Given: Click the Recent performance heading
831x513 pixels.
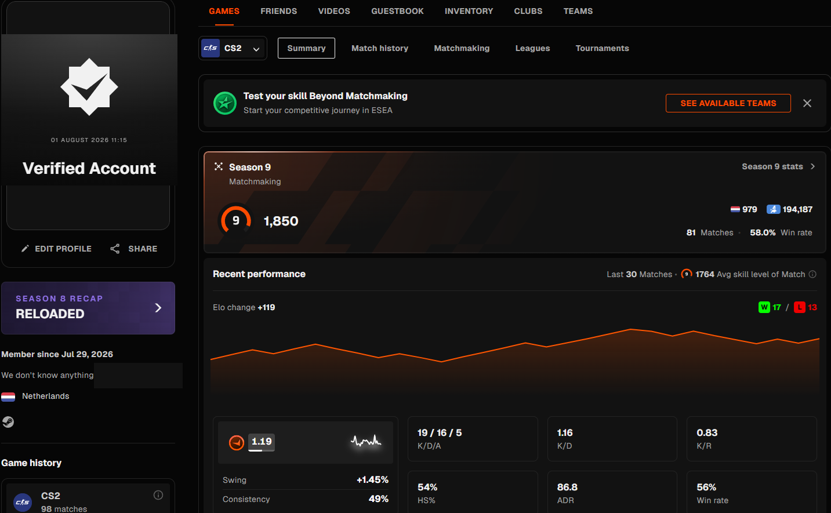Looking at the screenshot, I should point(259,274).
